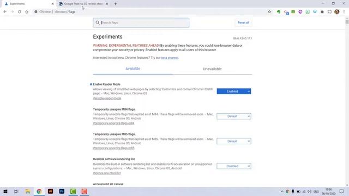Click the Reset all button
This screenshot has height=196, width=349.
click(x=243, y=22)
